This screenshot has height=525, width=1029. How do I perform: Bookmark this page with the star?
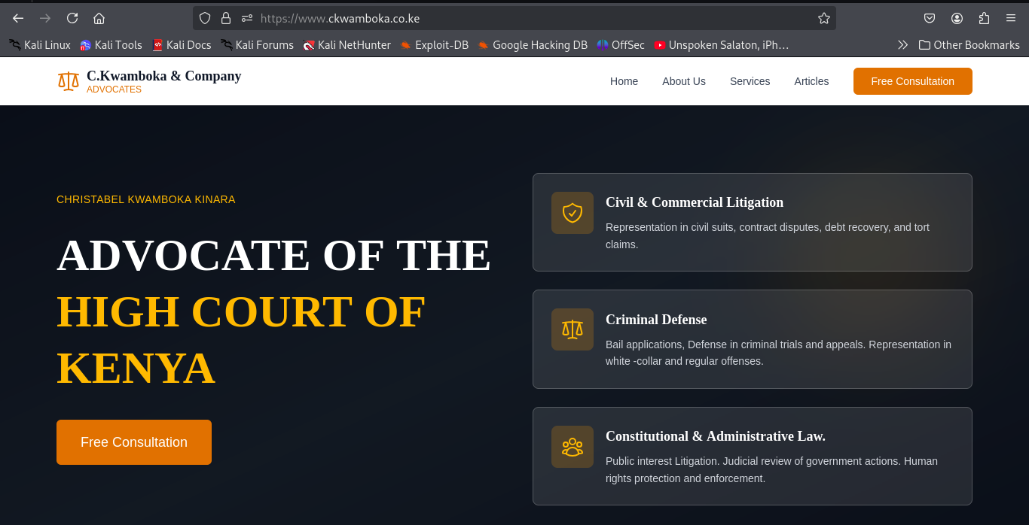[824, 18]
